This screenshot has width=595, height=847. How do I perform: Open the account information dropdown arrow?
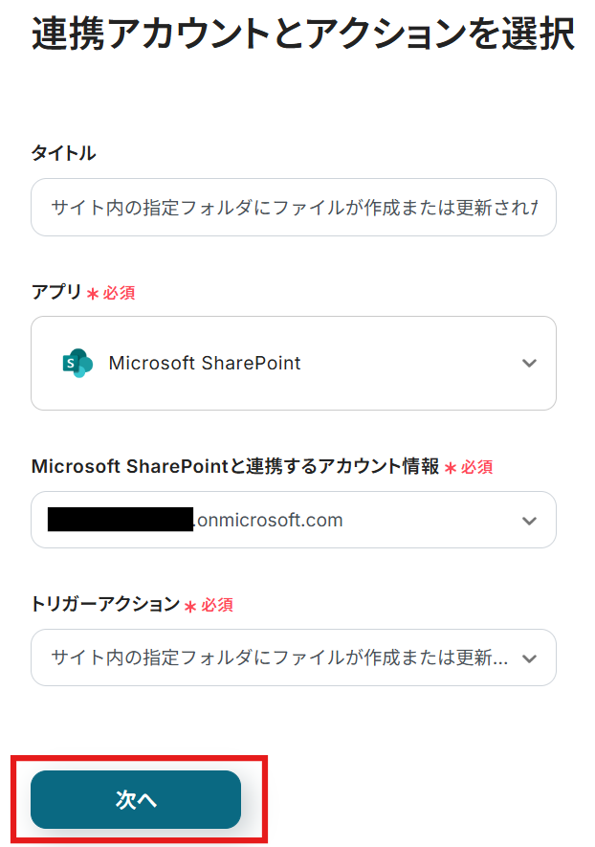(529, 521)
